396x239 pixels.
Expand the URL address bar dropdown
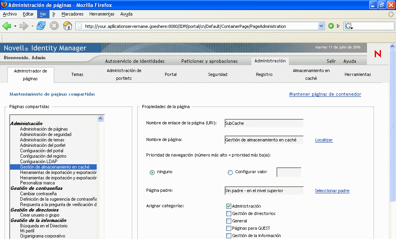(321, 26)
